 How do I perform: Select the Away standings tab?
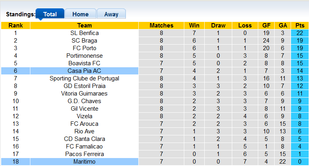[111, 14]
